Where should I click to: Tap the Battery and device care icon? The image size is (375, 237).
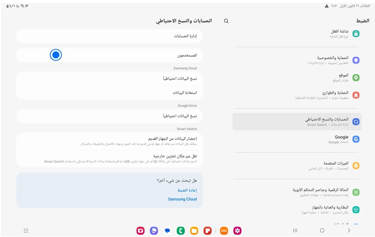point(356,210)
